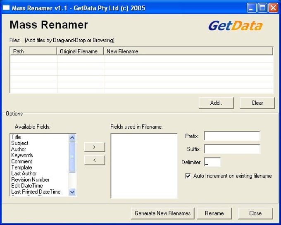Remove field with < button
This screenshot has height=225, width=281.
(x=95, y=160)
